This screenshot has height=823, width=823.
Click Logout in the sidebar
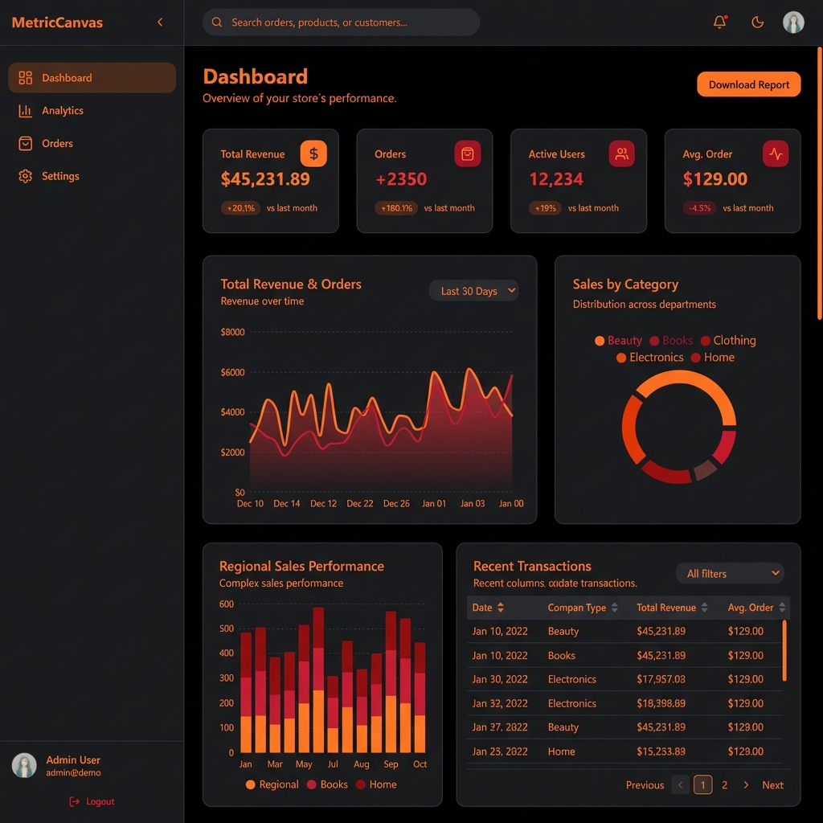coord(92,801)
